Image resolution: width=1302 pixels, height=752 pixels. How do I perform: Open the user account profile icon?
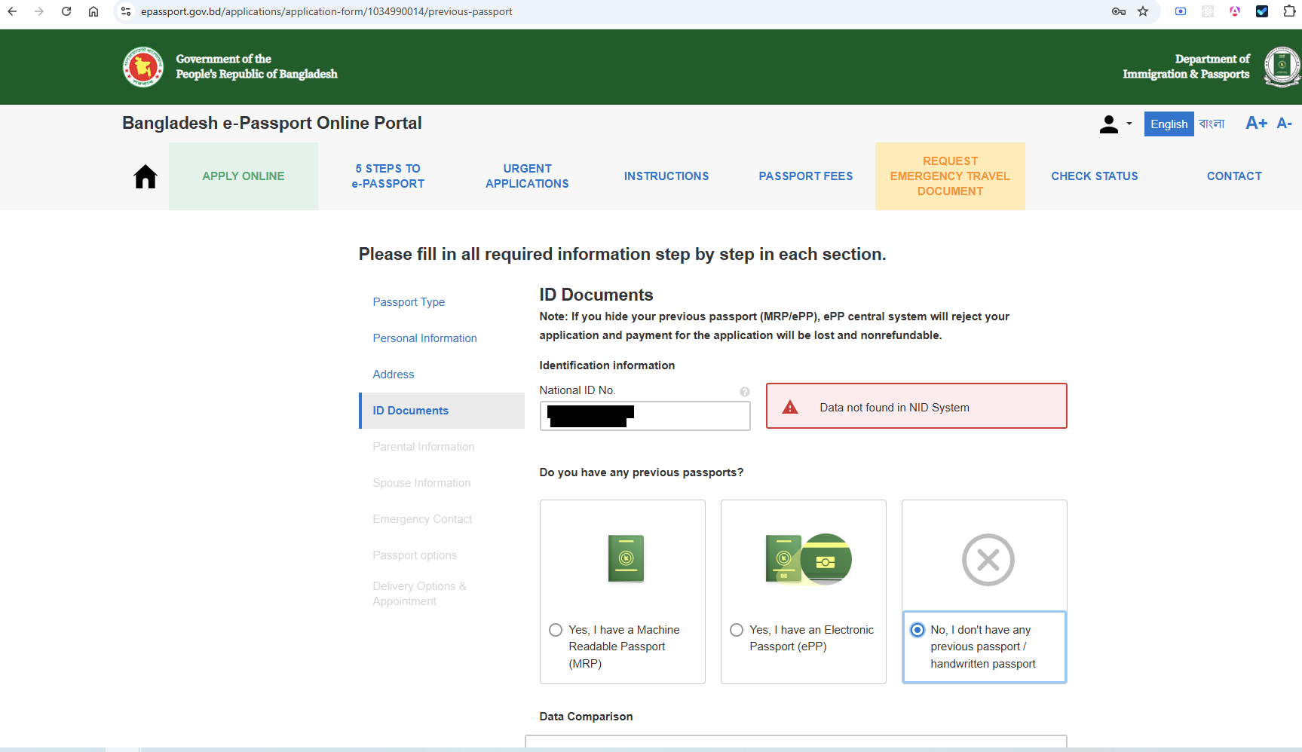pyautogui.click(x=1108, y=124)
